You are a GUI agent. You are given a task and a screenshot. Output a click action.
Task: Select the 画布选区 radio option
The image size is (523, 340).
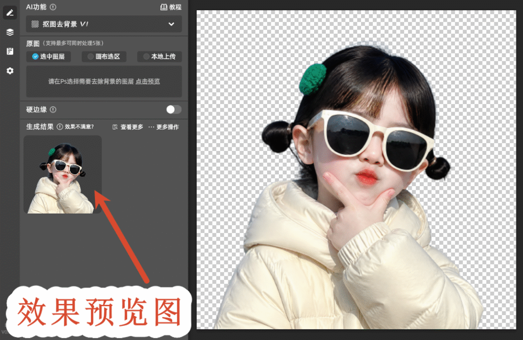(x=104, y=57)
